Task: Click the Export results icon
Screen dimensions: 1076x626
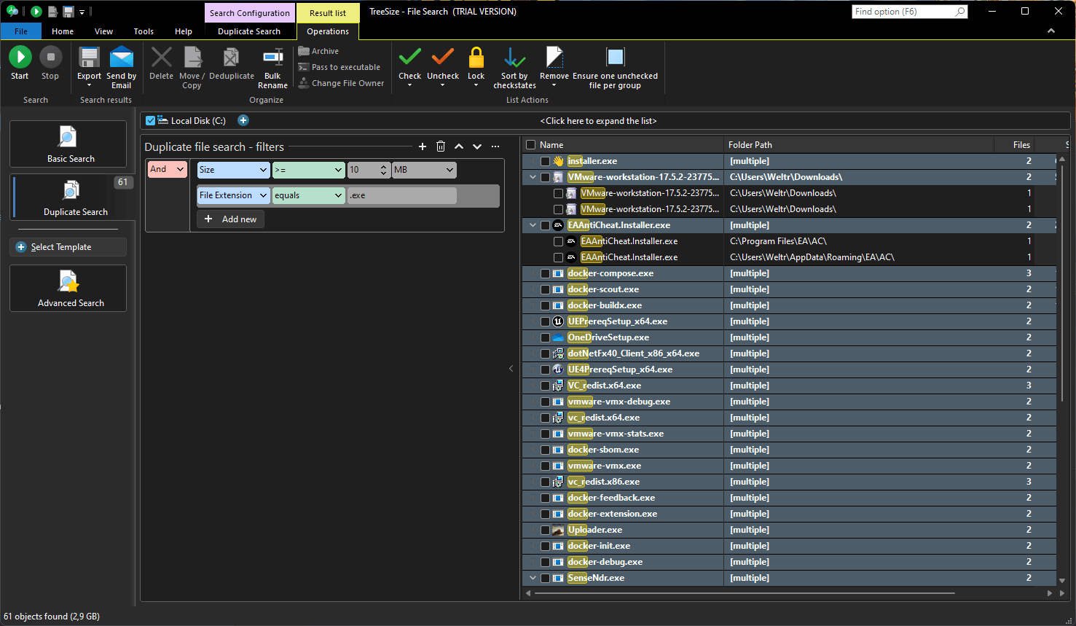Action: tap(89, 58)
